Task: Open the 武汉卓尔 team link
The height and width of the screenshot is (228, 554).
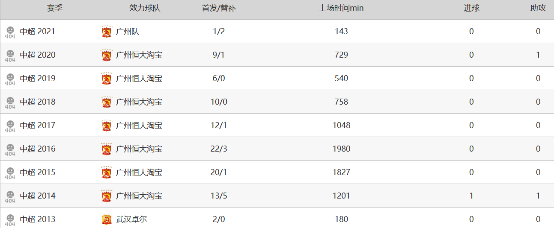Action: [131, 219]
